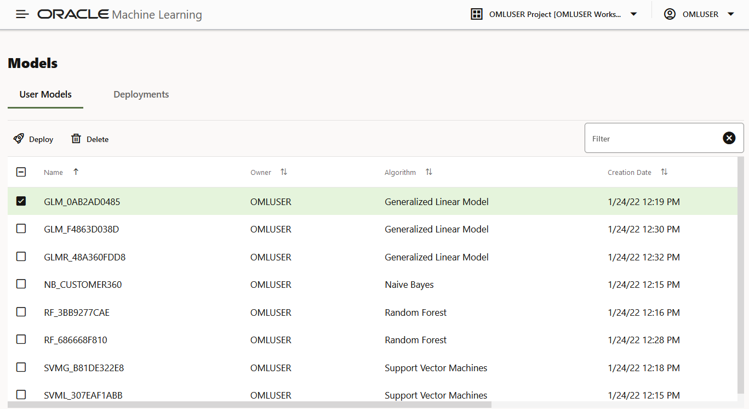Viewport: 749px width, 409px height.
Task: Click Naive Bayes algorithm cell
Action: coord(409,285)
